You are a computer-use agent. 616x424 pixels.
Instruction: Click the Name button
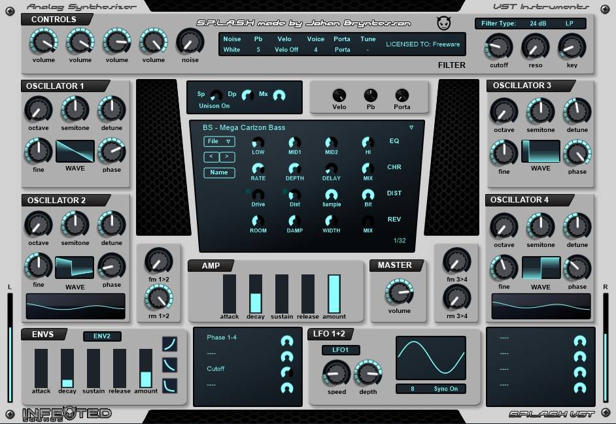219,173
